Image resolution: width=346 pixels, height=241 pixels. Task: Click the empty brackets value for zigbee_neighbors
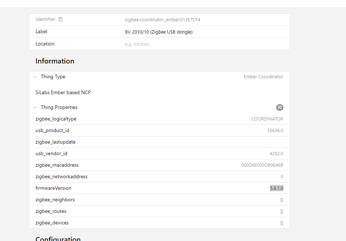tap(282, 200)
